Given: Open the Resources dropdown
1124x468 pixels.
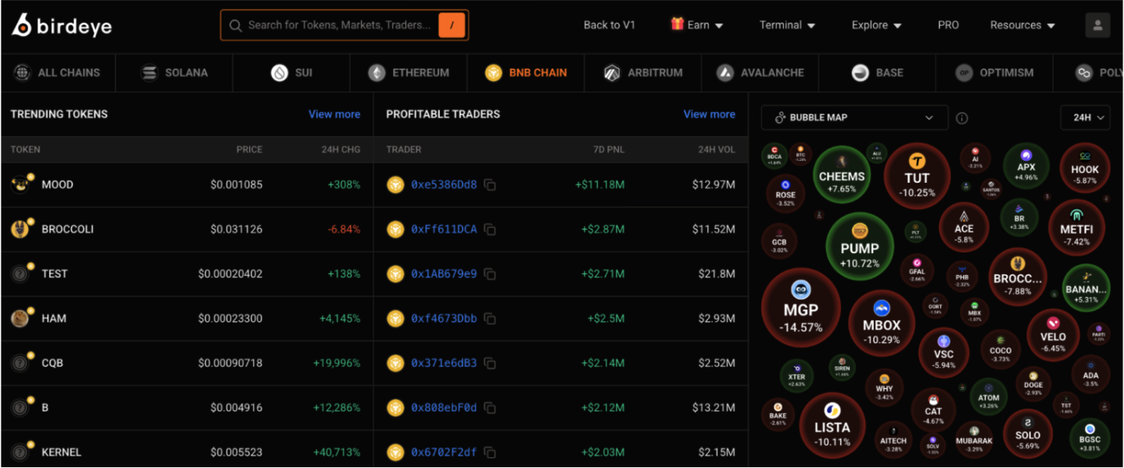Looking at the screenshot, I should [1022, 25].
